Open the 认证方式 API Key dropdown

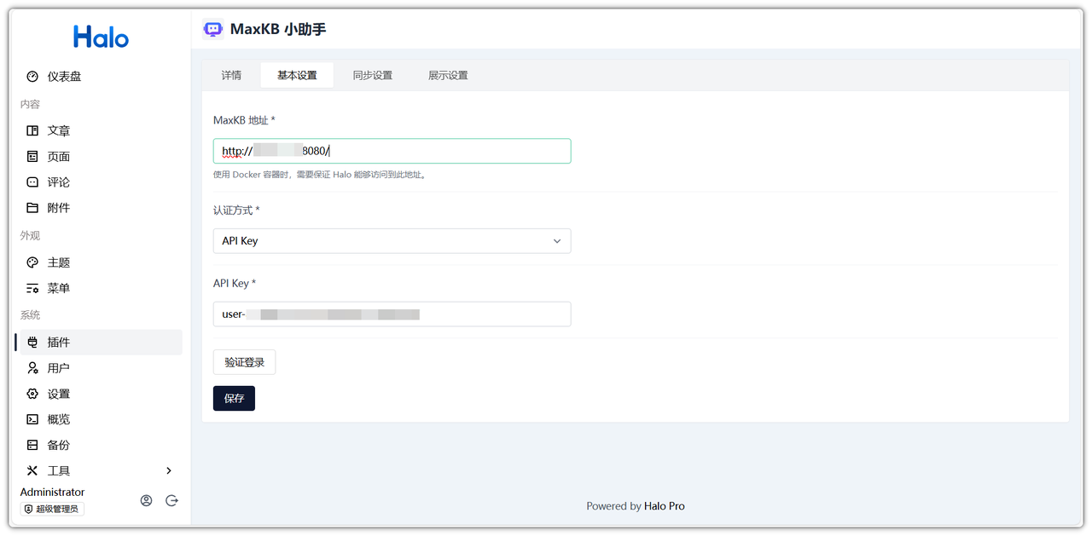[392, 241]
